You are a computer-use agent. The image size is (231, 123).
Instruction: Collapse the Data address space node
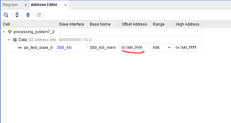pos(9,40)
